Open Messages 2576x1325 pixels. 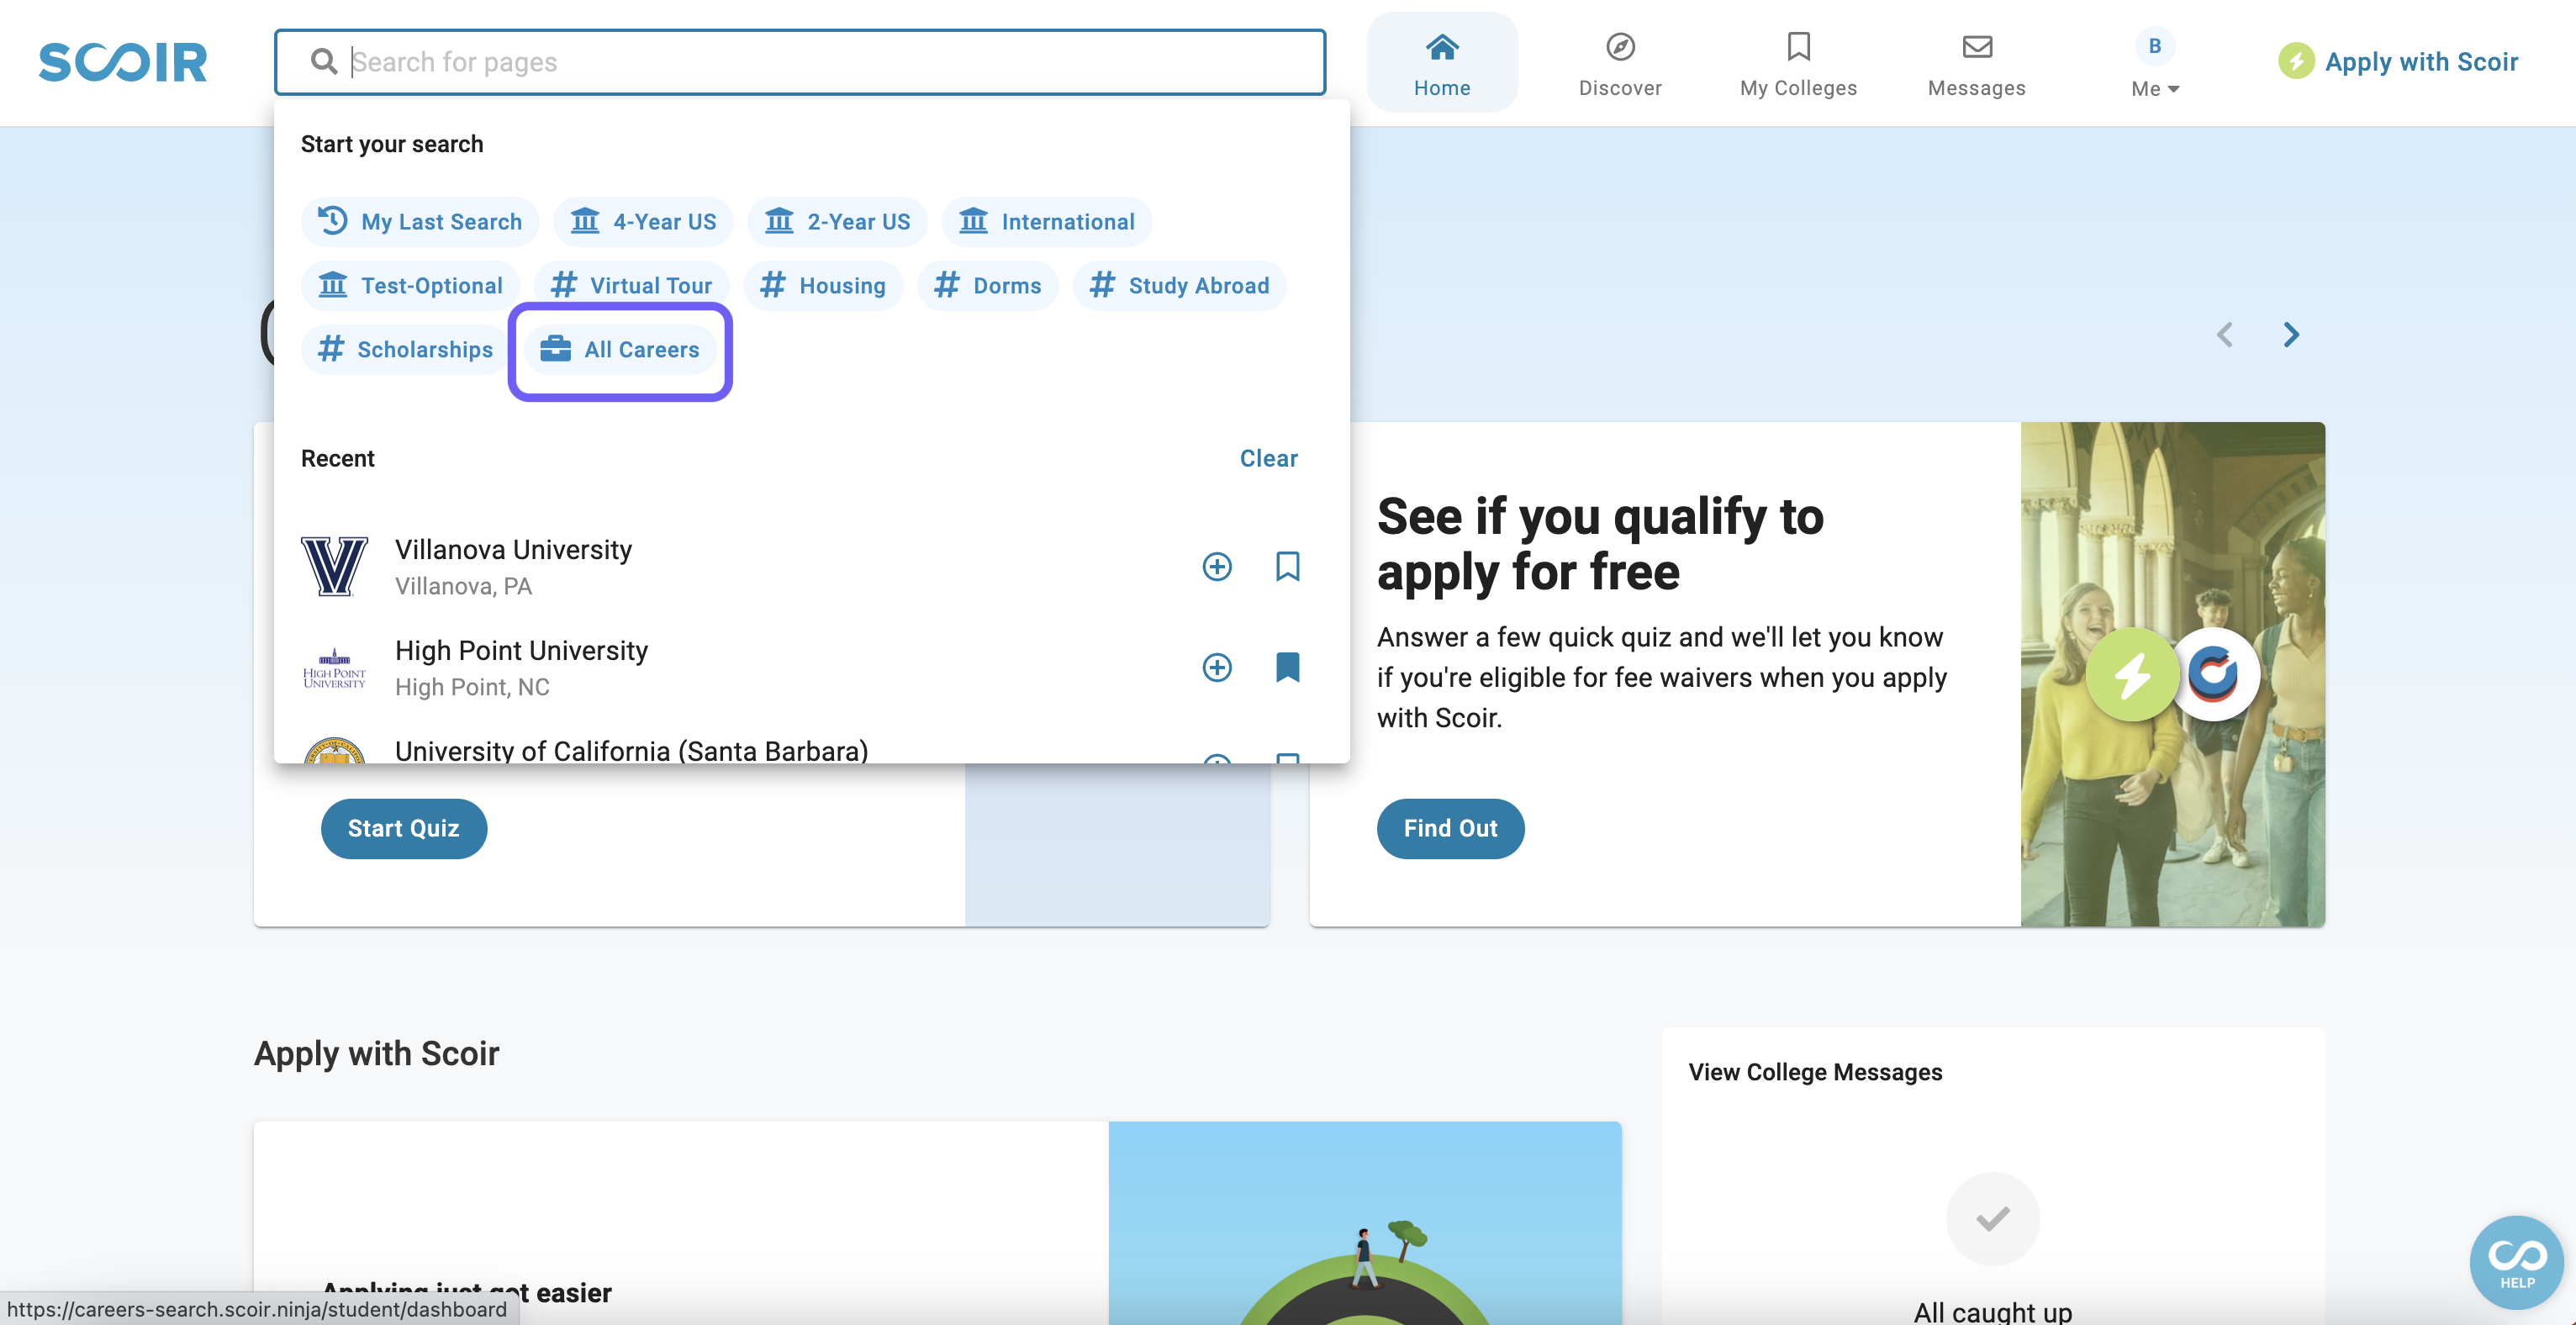1976,63
